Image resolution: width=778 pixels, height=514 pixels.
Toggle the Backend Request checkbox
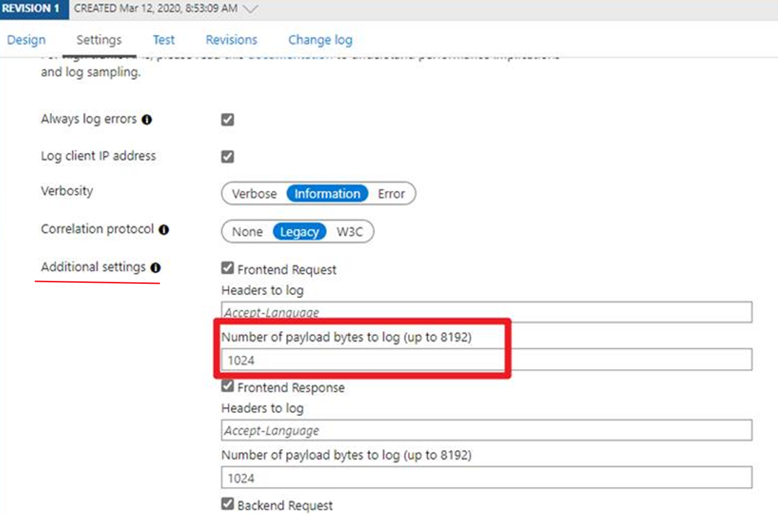click(228, 504)
